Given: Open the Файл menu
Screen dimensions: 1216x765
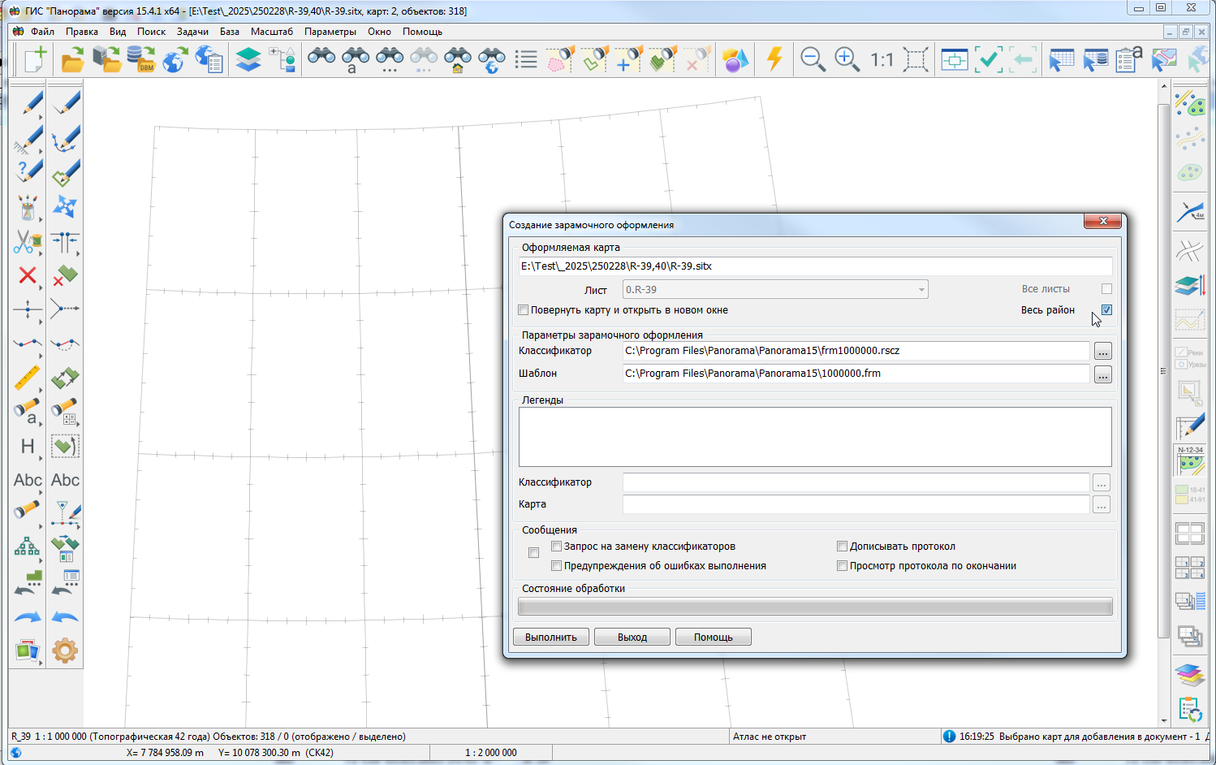Looking at the screenshot, I should coord(42,32).
